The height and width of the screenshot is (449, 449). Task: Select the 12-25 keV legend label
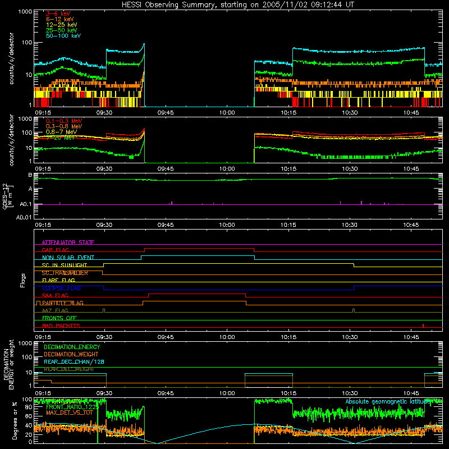pos(61,25)
